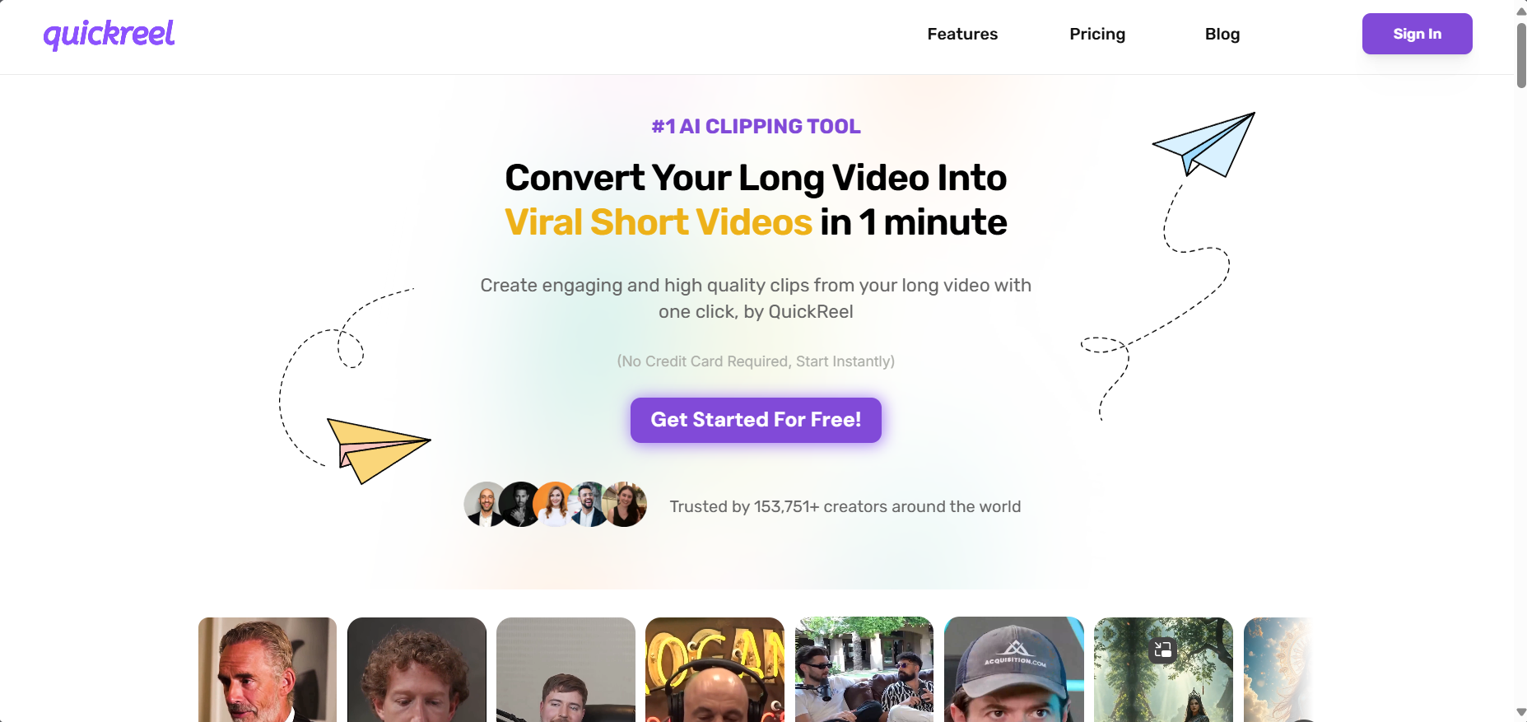Click the second dark-background creator avatar
The image size is (1527, 722).
pos(520,505)
